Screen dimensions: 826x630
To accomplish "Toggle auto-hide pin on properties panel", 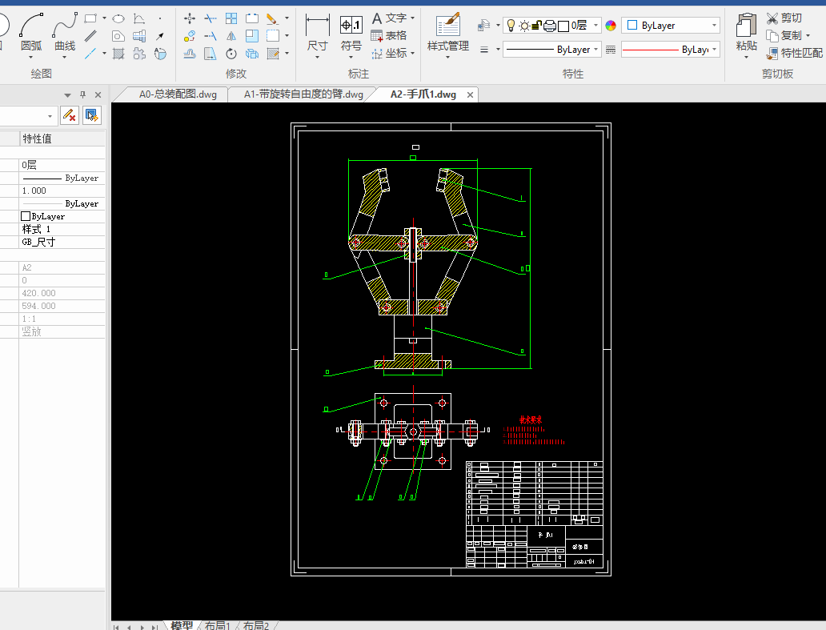I will coord(82,94).
